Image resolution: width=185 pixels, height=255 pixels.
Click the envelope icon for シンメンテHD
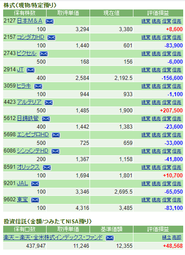56,151
